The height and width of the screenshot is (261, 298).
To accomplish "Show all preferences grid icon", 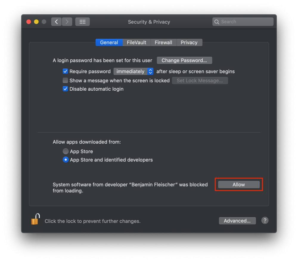I will (x=83, y=22).
